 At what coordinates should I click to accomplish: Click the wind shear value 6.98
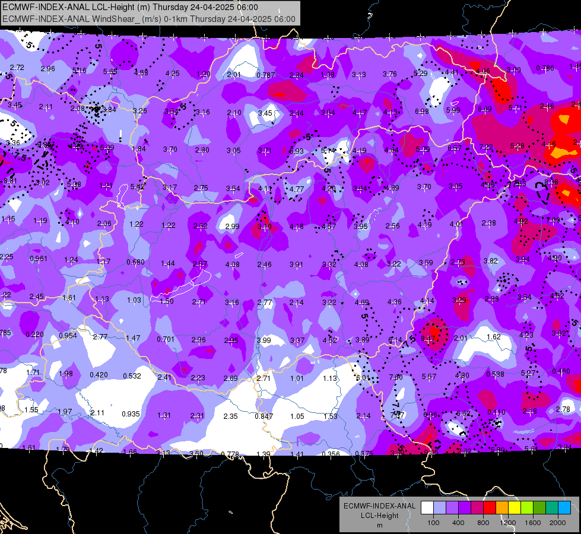tap(422, 111)
